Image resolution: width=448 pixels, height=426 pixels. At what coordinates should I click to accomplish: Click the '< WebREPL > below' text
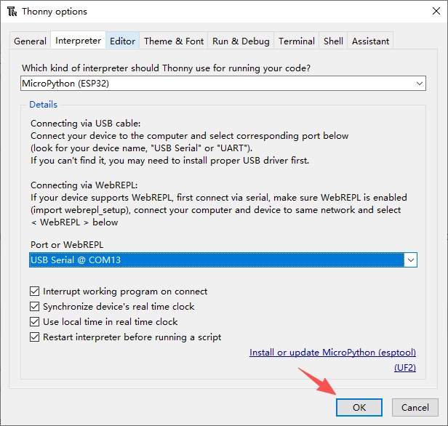click(74, 222)
